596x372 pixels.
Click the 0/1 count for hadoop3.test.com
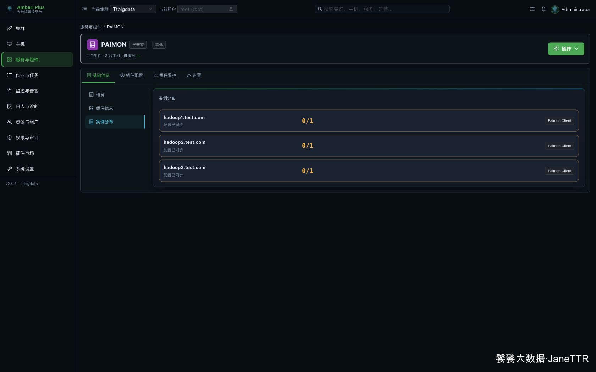308,171
